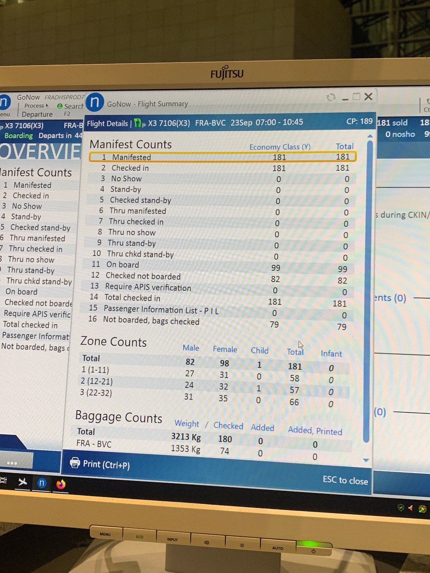Click the three-dots button in the left panel
This screenshot has height=573, width=430.
tap(12, 463)
